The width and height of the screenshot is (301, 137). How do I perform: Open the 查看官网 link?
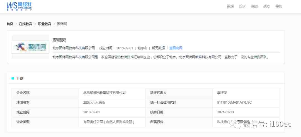176,48
